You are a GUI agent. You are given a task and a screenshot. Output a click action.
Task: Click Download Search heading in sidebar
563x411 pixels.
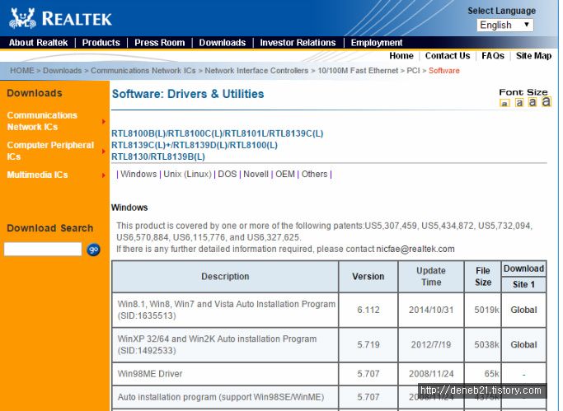click(x=50, y=228)
